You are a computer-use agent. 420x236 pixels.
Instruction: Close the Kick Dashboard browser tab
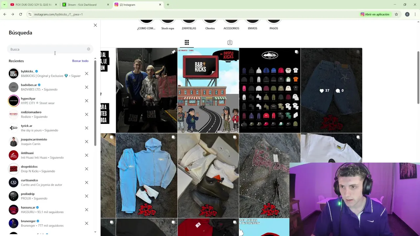(108, 5)
